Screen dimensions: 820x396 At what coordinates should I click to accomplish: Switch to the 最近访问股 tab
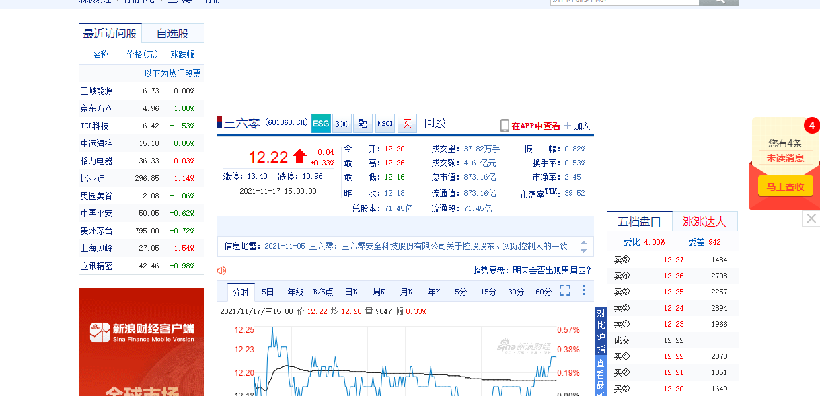click(x=110, y=34)
